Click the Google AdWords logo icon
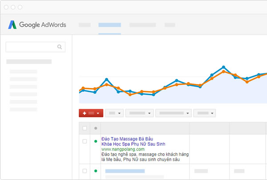 tap(12, 25)
